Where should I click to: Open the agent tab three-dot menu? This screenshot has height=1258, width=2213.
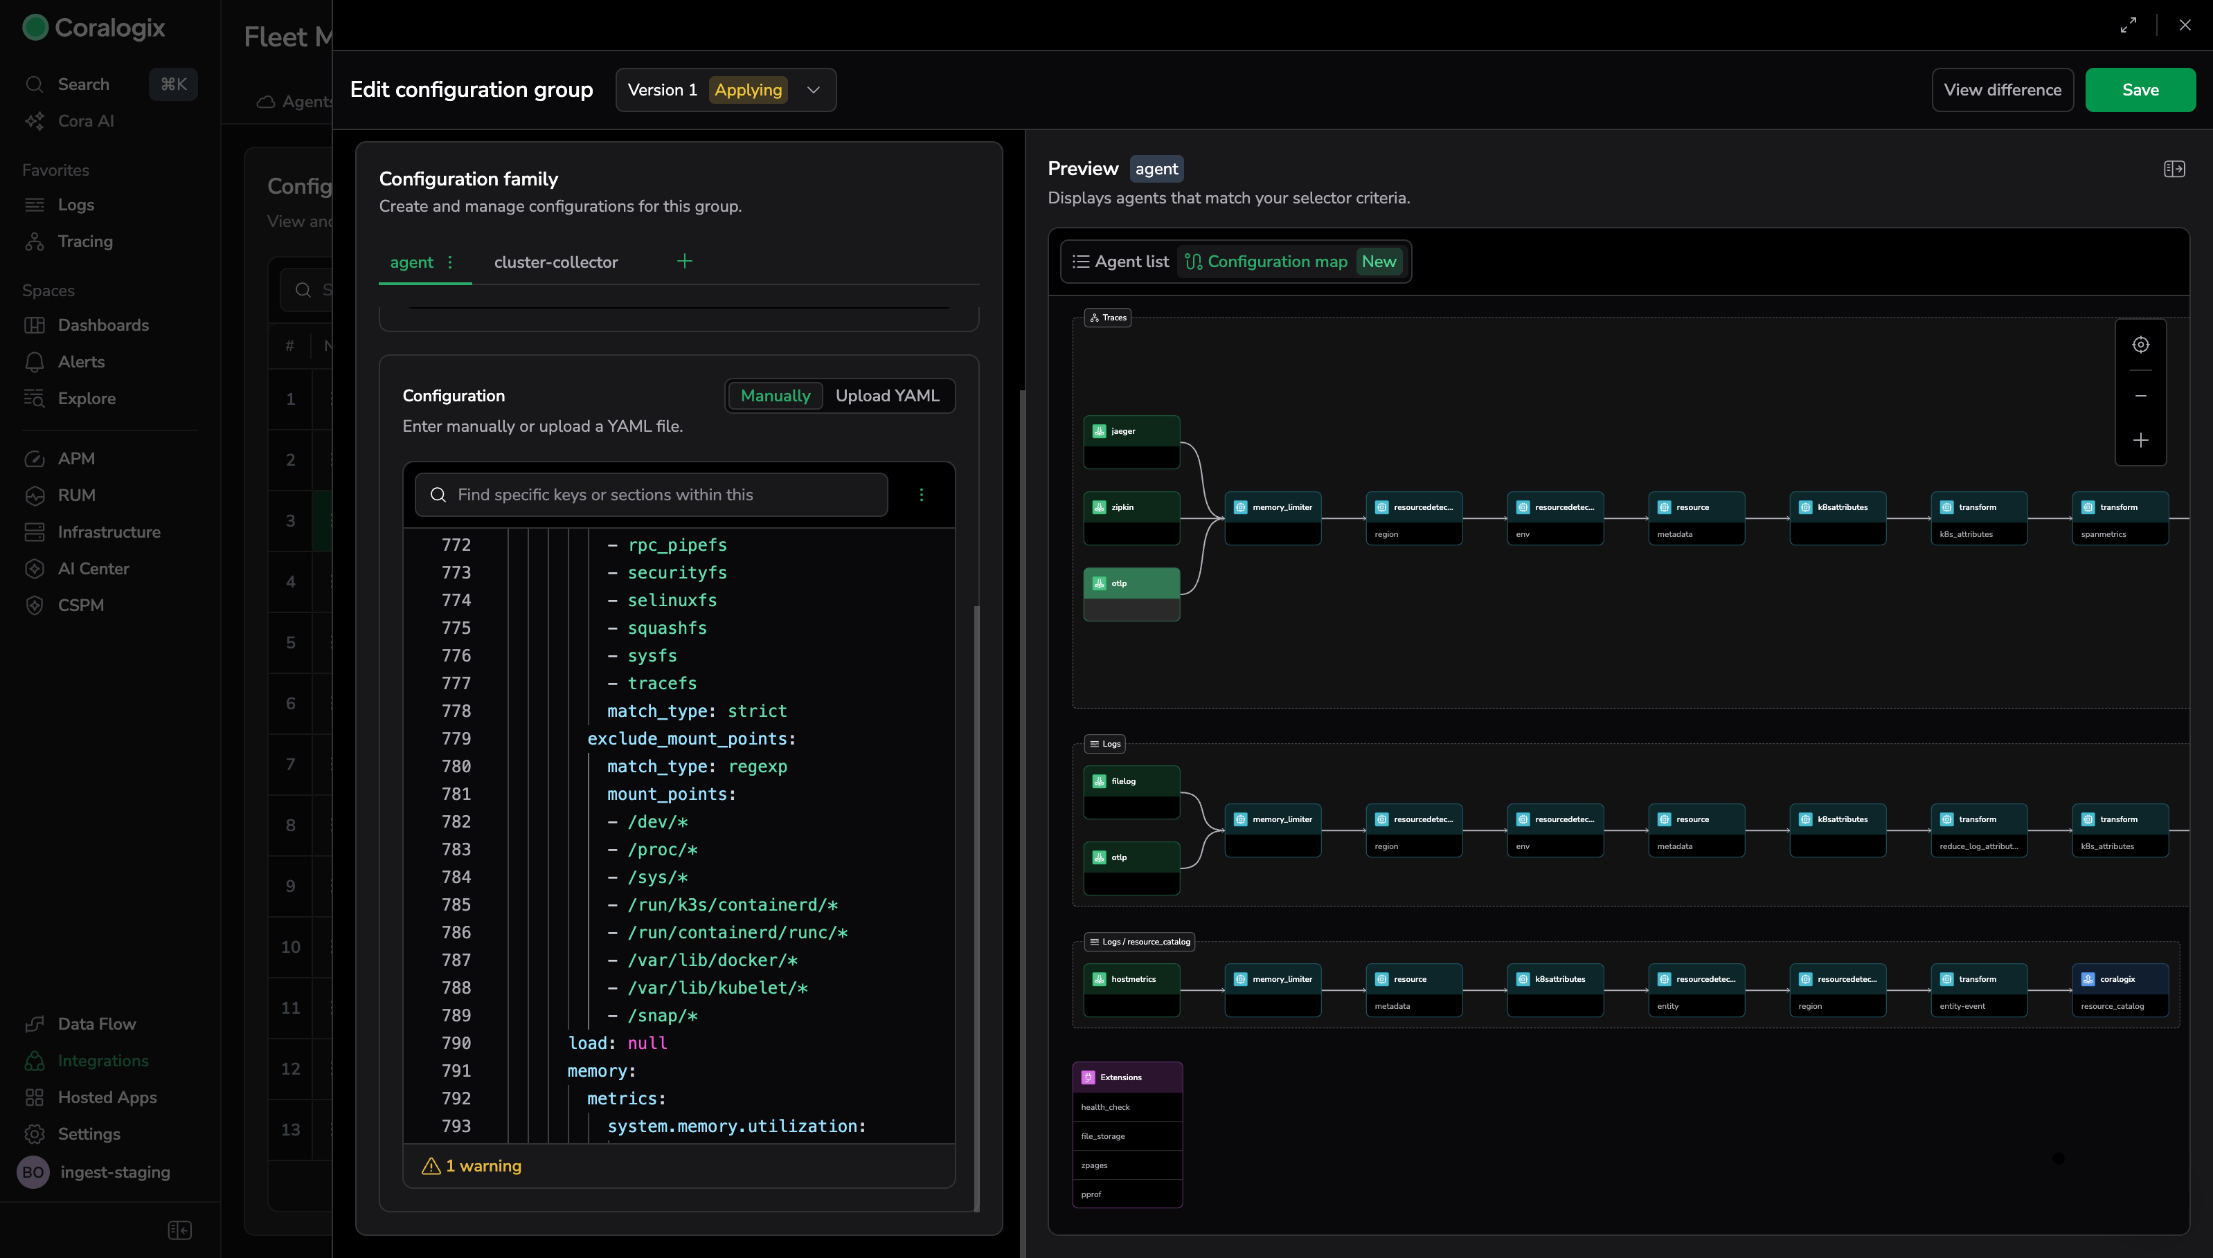coord(450,262)
